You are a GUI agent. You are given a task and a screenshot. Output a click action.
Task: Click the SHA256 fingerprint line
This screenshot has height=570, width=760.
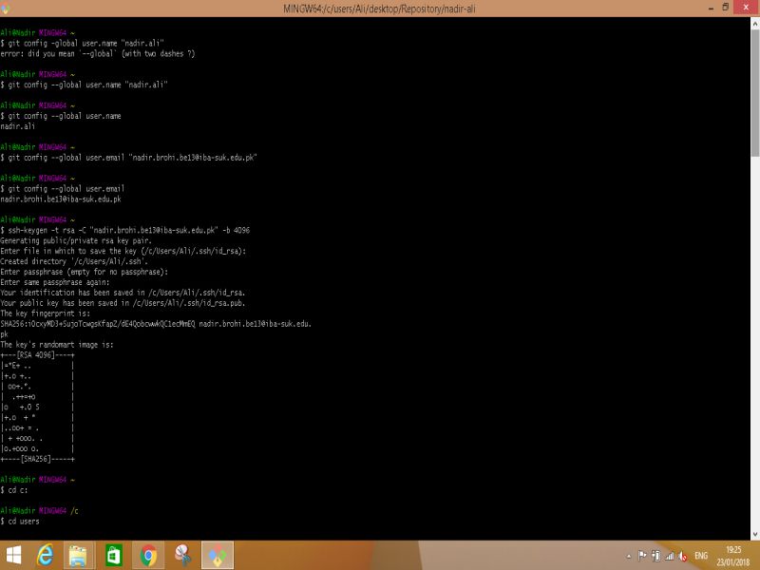[156, 323]
